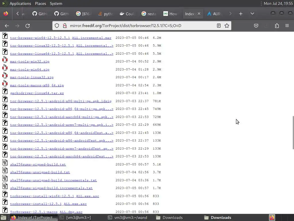Download mar-tools-win64.zip
The height and width of the screenshot is (221, 294).
pyautogui.click(x=30, y=69)
